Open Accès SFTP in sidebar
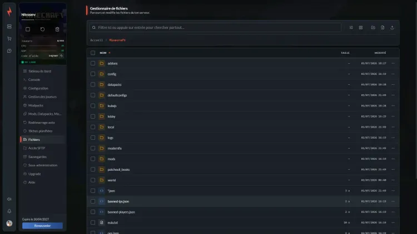The width and height of the screenshot is (417, 234). coord(43,148)
